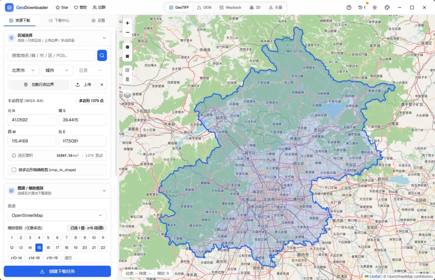435x280 pixels.
Task: Open the 区县 district dropdown
Action: [x=91, y=70]
